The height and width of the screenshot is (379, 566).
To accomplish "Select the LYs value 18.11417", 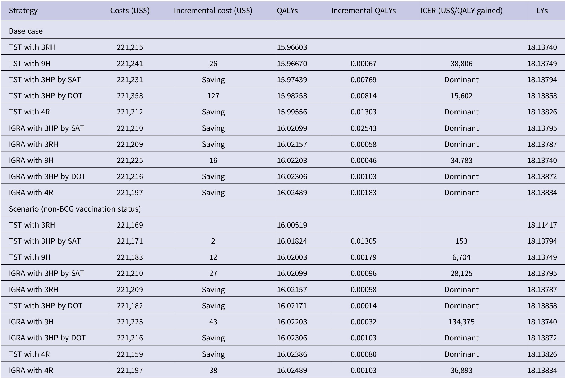I will point(542,225).
